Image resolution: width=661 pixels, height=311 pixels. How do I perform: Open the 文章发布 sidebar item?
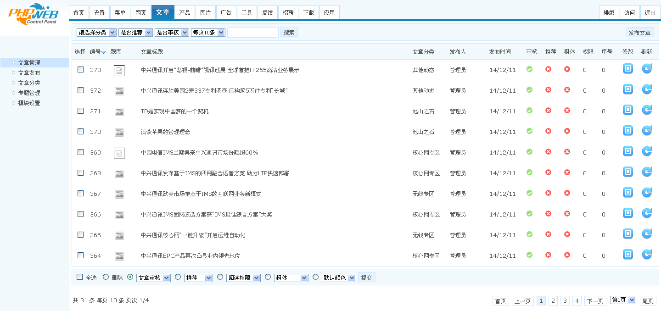click(x=29, y=73)
